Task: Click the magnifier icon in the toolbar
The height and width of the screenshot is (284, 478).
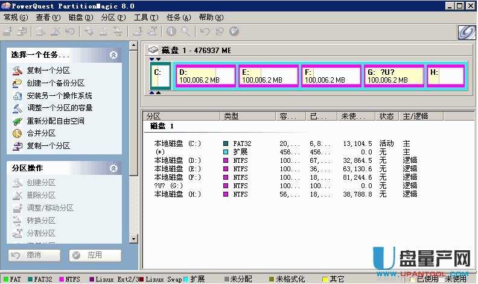Action: (186, 32)
